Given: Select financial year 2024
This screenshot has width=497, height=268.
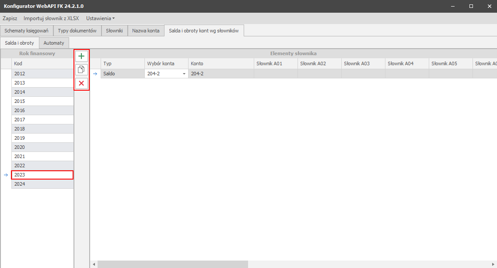Looking at the screenshot, I should (42, 184).
